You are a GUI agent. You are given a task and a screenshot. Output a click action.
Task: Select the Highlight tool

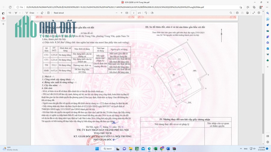(16, 13)
